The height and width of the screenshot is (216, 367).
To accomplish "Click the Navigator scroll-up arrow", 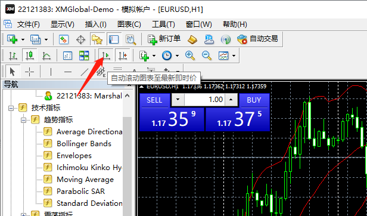I will pos(127,95).
